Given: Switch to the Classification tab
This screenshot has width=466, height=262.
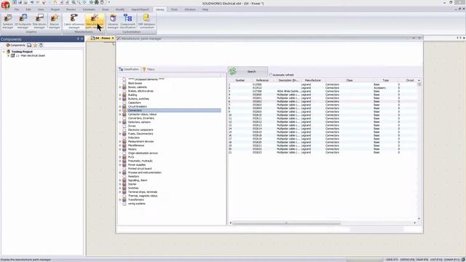Looking at the screenshot, I should 129,69.
